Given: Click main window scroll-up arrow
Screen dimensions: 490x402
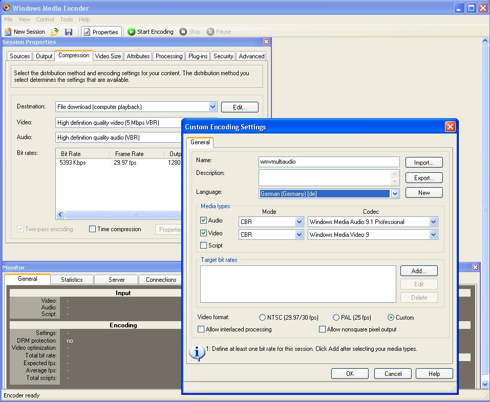Looking at the screenshot, I should [x=485, y=41].
